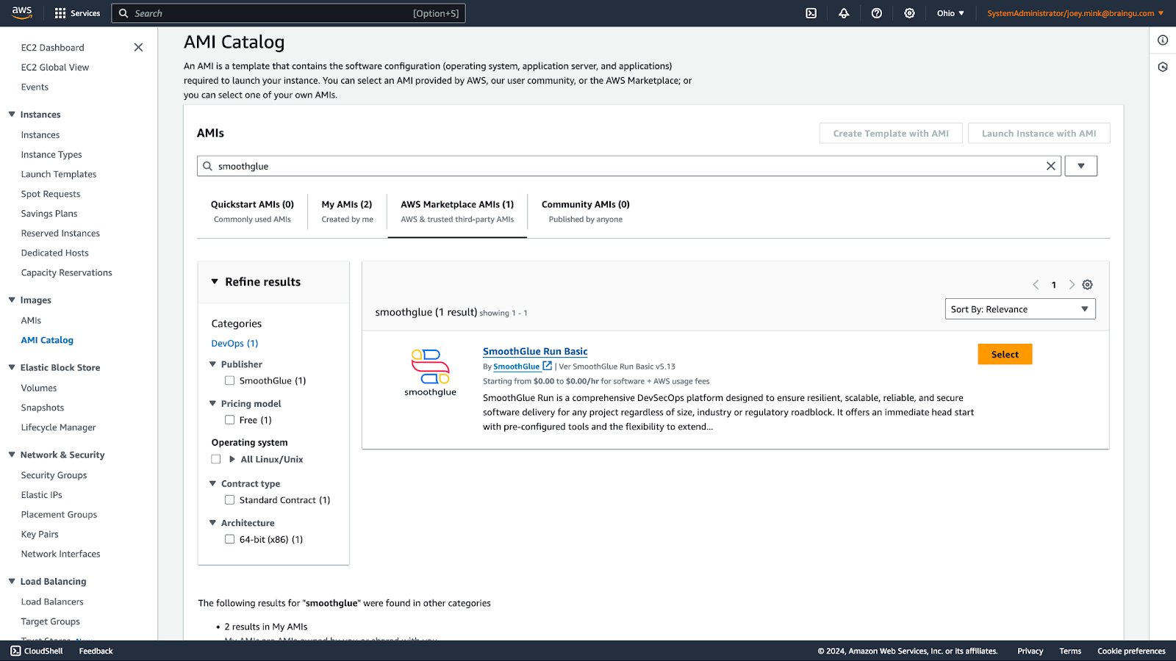Open Cookie preferences in footer
This screenshot has width=1176, height=661.
click(1131, 651)
